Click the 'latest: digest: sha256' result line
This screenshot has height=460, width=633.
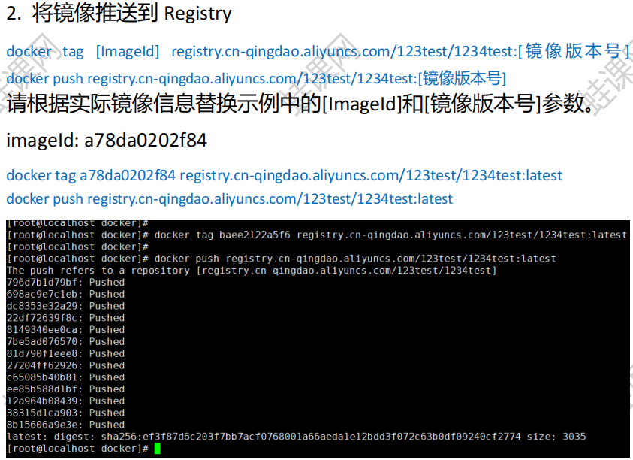[x=297, y=437]
